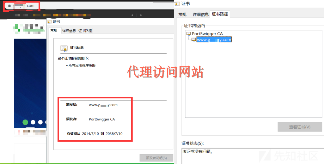This screenshot has height=164, width=324.
Task: Click the 颁发者说明(S) button
Action: 156,158
